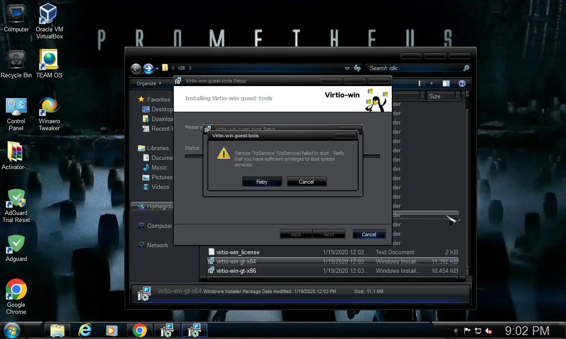Click the Action Center flag tray icon
Viewport: 566px width, 339px height.
[467, 331]
